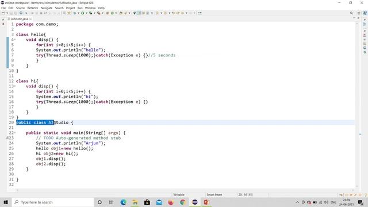Click the Search magnifier icon in toolbar

[351, 13]
